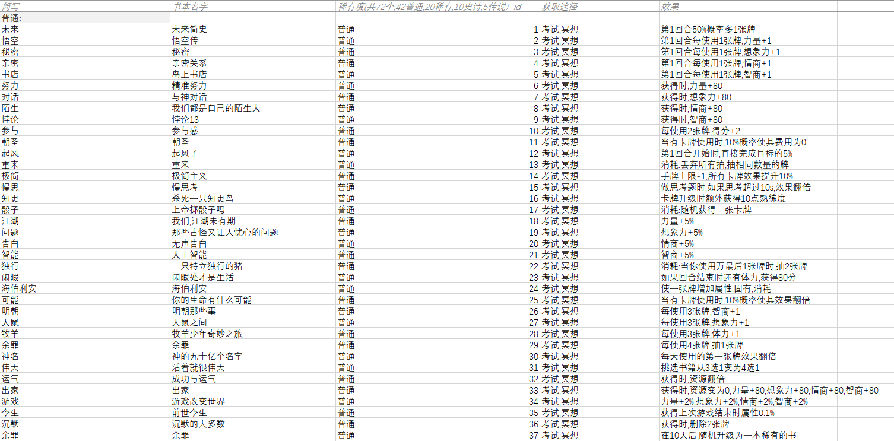Viewport: 894px width, 441px height.
Task: Select the id column header cell
Action: point(526,7)
